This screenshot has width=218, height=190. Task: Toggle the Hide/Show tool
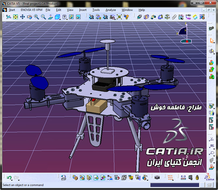(x=71, y=17)
